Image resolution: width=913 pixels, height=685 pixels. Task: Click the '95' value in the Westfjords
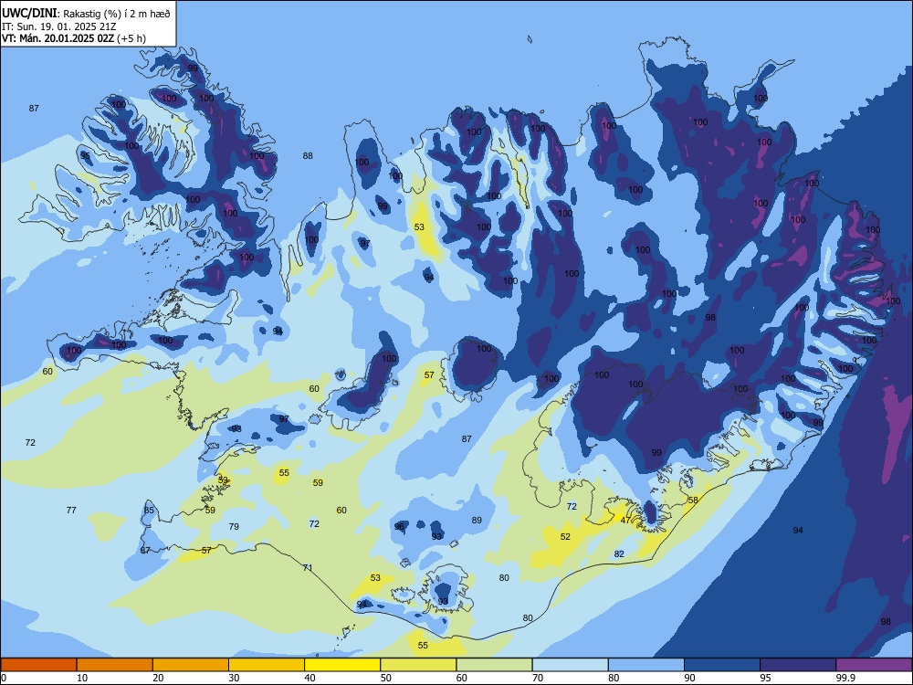tap(85, 156)
